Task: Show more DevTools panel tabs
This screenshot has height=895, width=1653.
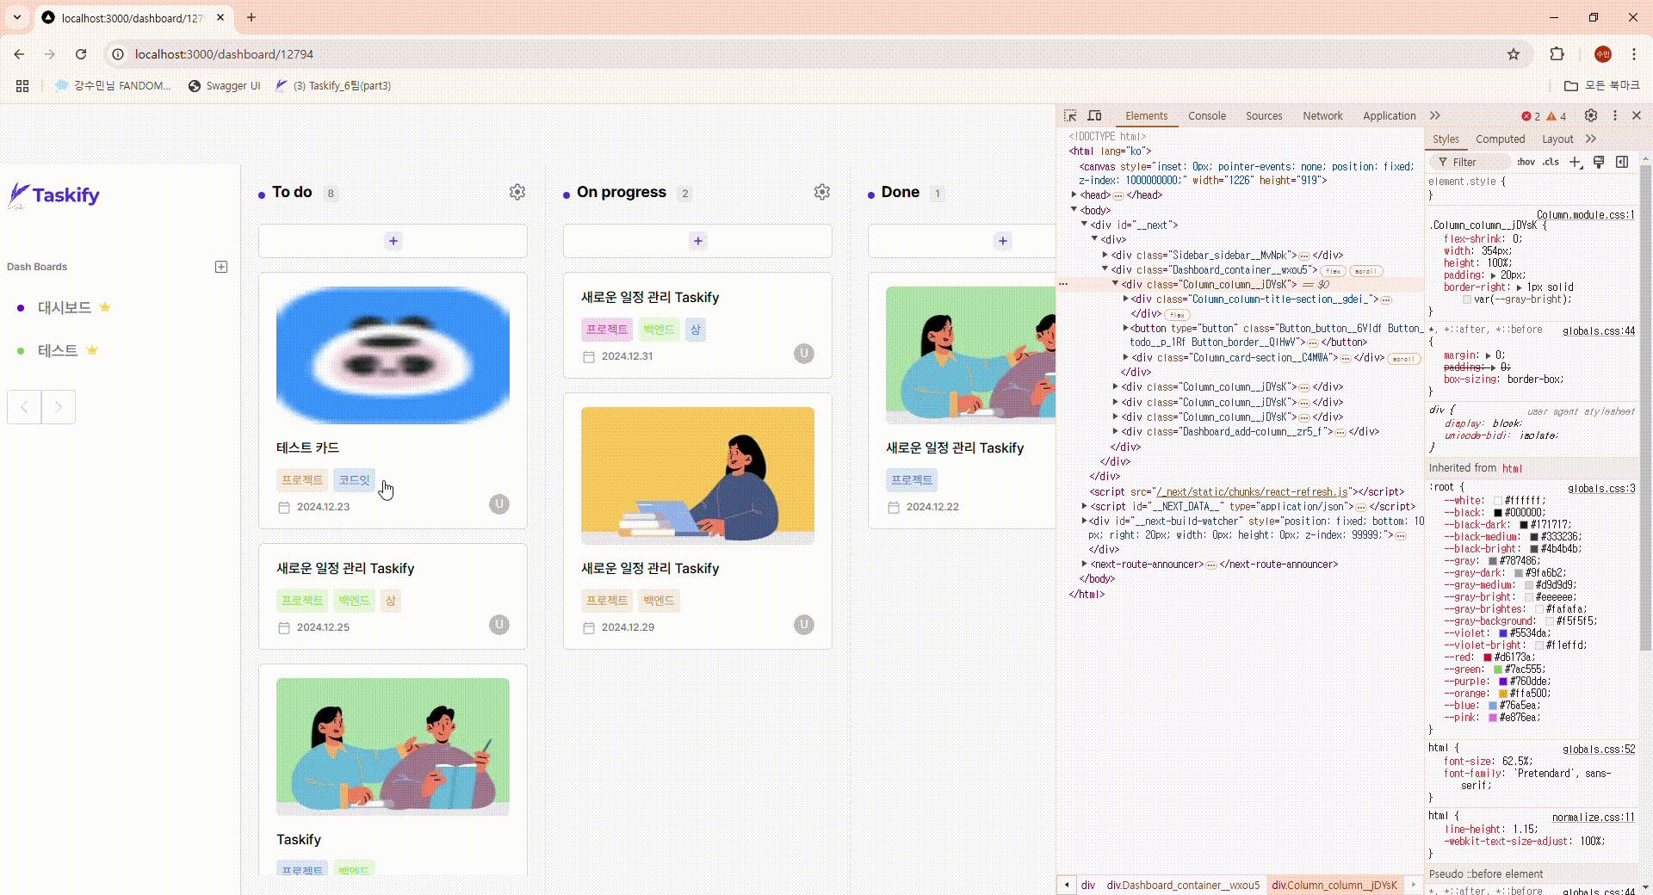Action: point(1435,115)
